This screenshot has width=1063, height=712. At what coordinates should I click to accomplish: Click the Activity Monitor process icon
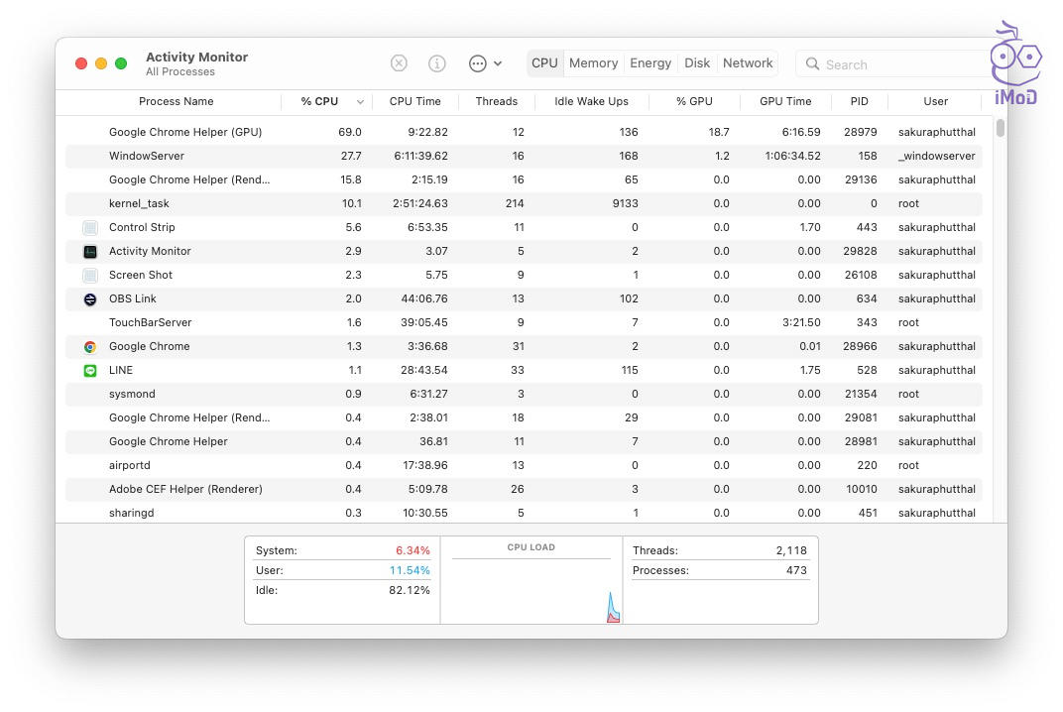[x=90, y=252]
